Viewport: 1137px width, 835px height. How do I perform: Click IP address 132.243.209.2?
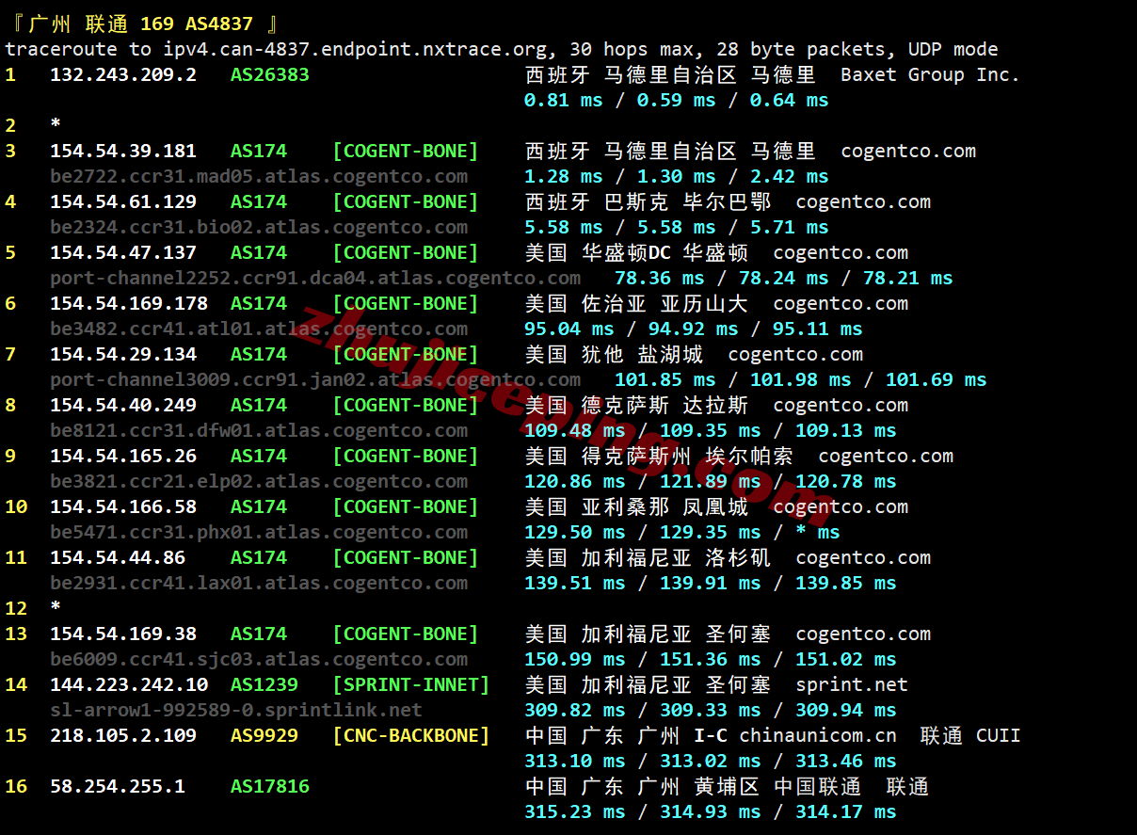point(123,74)
